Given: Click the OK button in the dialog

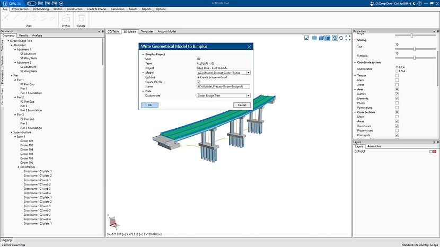Looking at the screenshot, I should click(x=149, y=105).
